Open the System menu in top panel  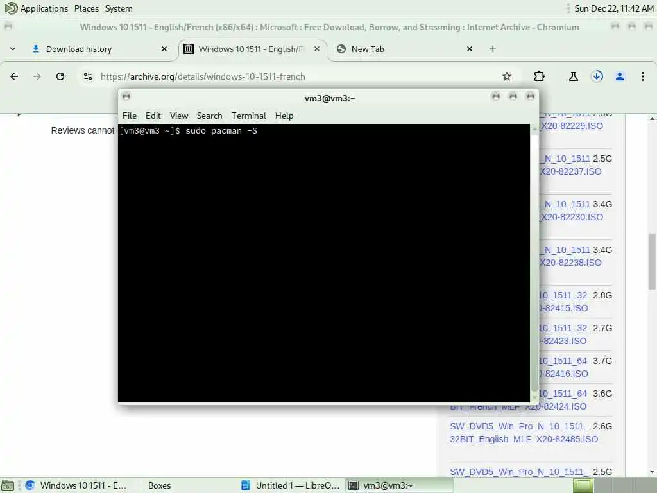coord(119,8)
